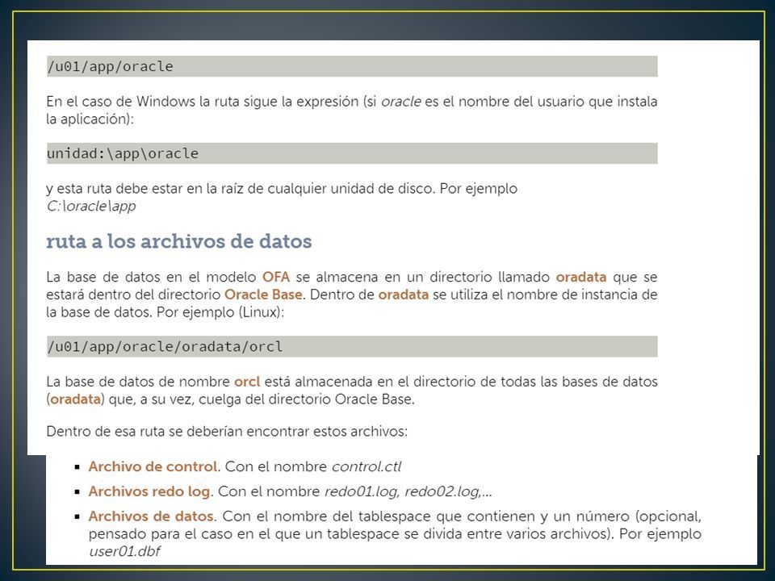The image size is (775, 581).
Task: Click the text 'Por ejemplo (Linux):'
Action: 220,312
